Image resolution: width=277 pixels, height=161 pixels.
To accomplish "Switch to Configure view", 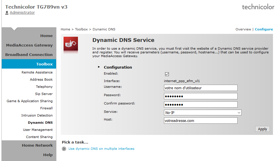I will coord(264,29).
